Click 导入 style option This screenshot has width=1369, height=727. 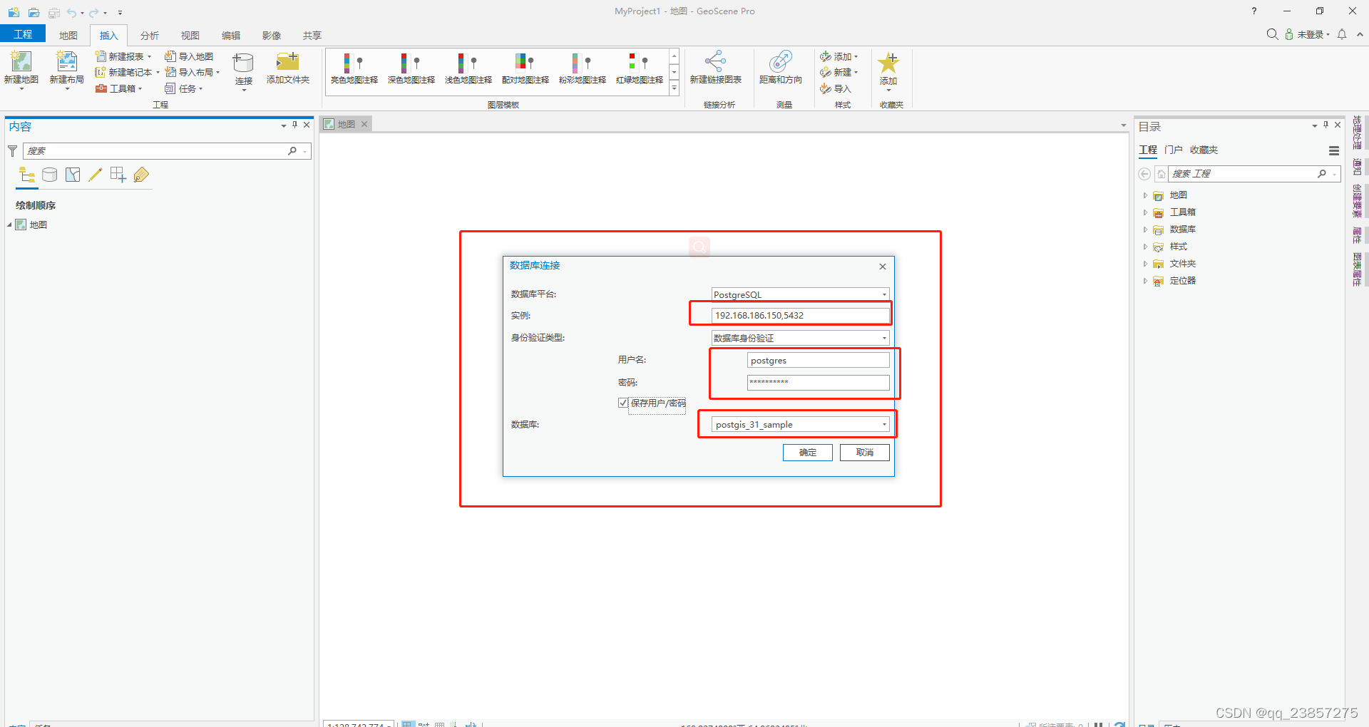[x=836, y=88]
